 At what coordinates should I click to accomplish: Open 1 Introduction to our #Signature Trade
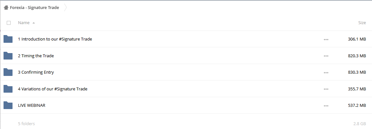[55, 39]
